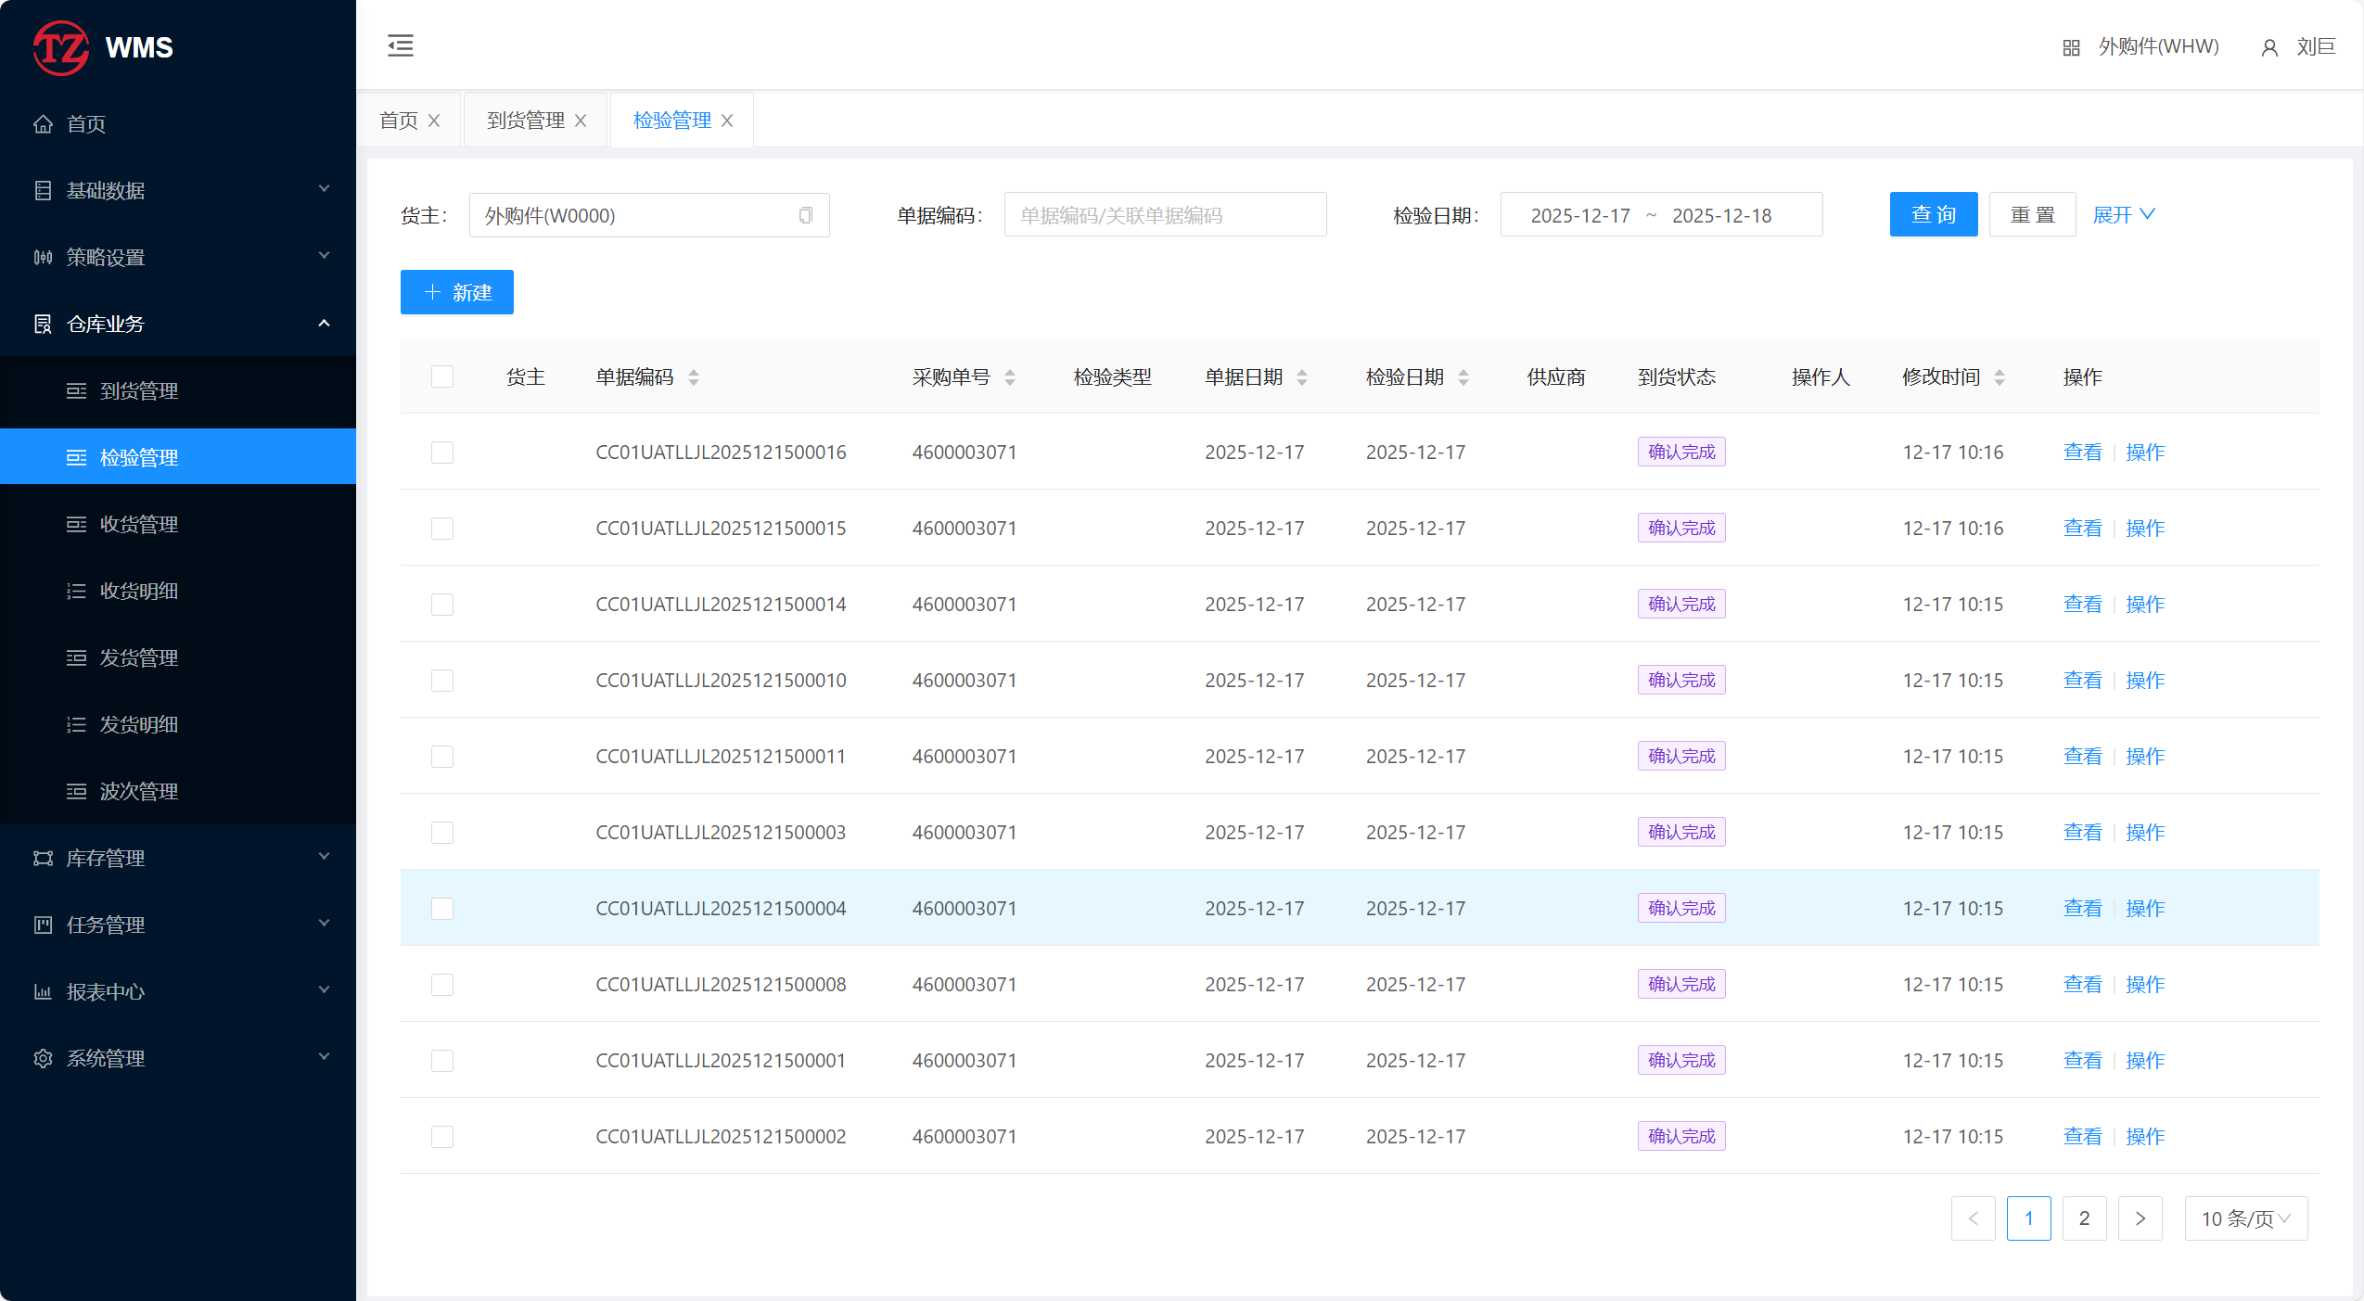The image size is (2364, 1301).
Task: Toggle the select-all checkbox in the table header
Action: pos(442,376)
